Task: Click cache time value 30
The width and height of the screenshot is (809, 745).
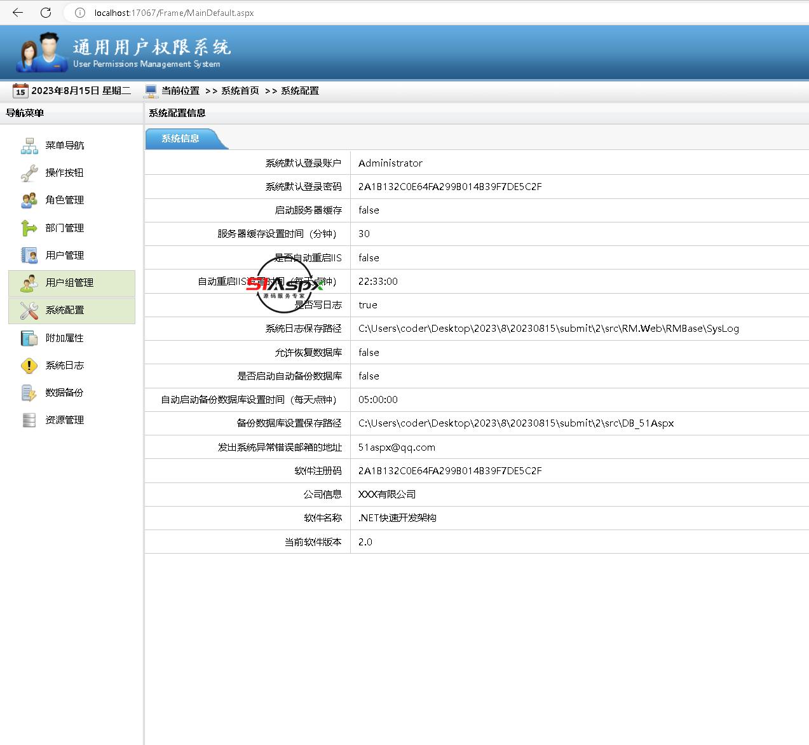Action: (x=364, y=234)
